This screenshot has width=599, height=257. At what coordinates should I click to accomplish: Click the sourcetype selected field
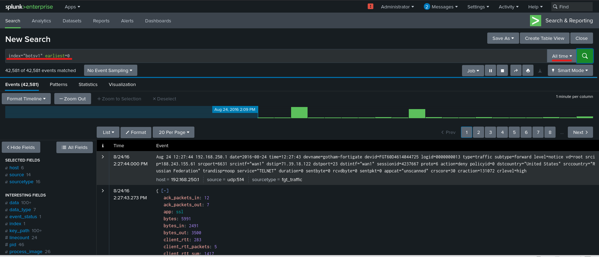pyautogui.click(x=21, y=181)
